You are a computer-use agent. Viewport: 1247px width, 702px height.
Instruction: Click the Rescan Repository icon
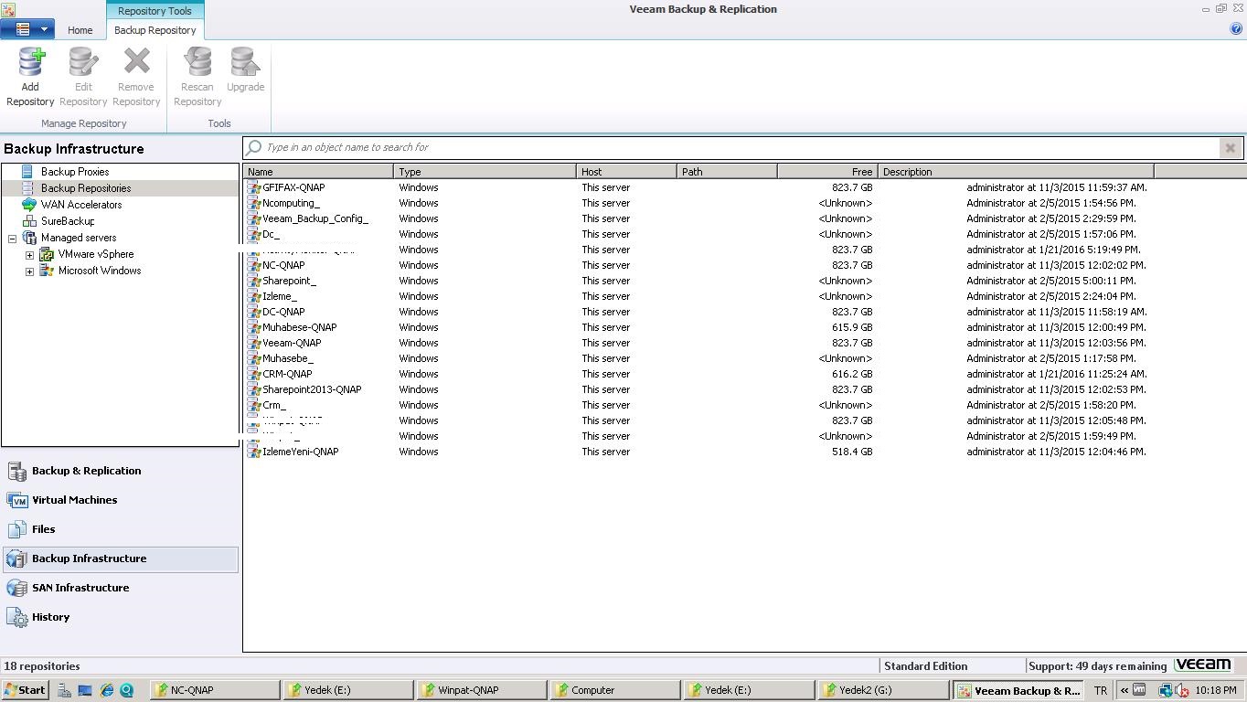(x=197, y=64)
